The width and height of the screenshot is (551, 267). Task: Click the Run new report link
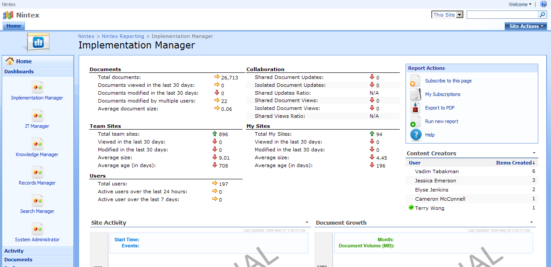[x=441, y=121]
